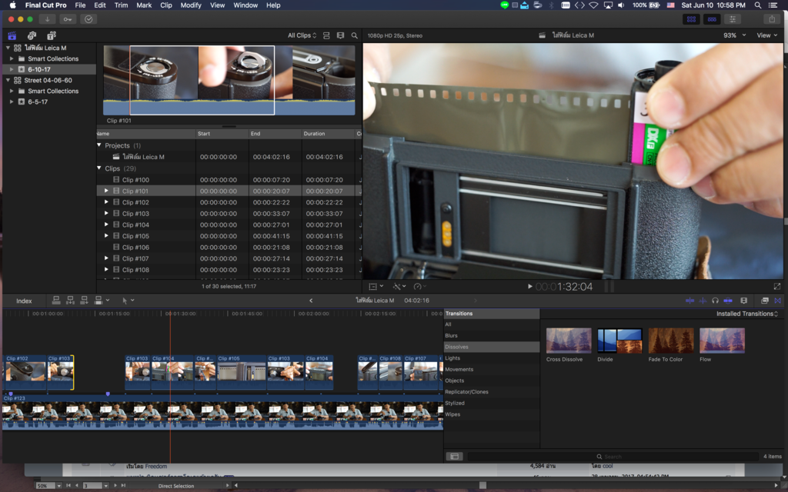Image resolution: width=788 pixels, height=492 pixels.
Task: Click the browser search magnifier icon
Action: click(x=355, y=35)
